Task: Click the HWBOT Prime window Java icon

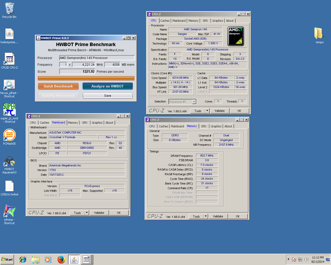Action: pyautogui.click(x=38, y=38)
